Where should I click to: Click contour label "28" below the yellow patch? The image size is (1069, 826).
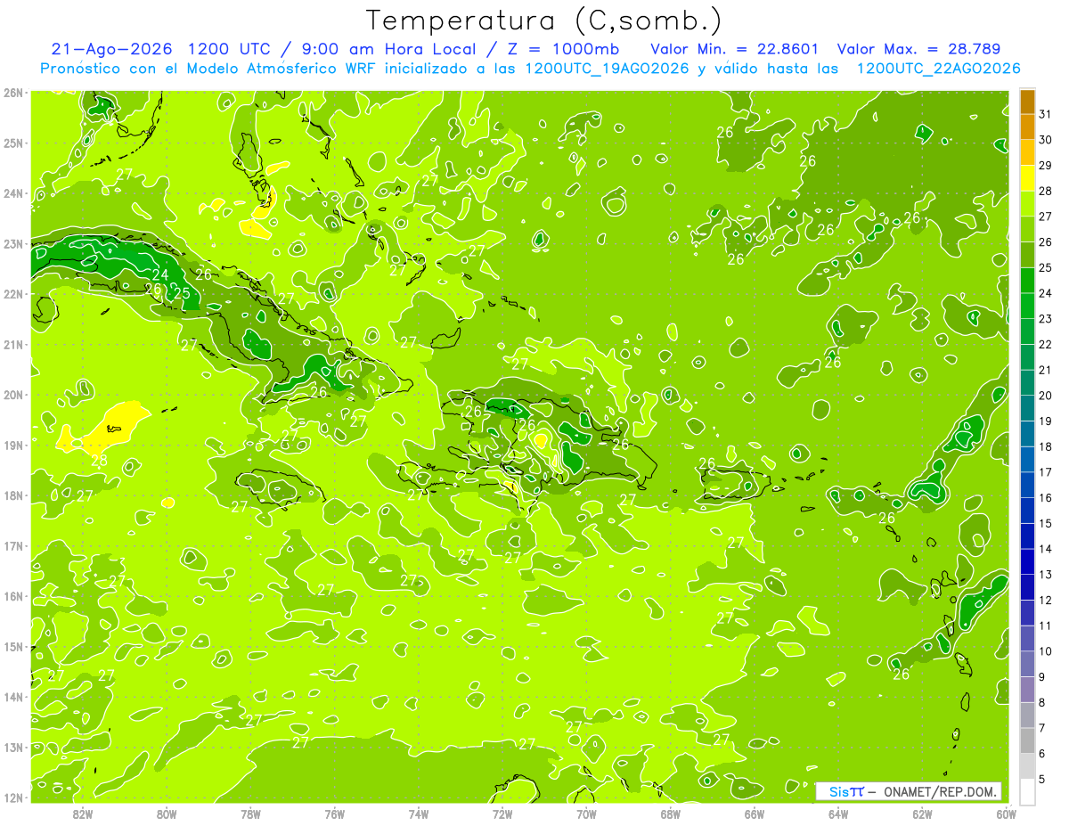tap(99, 461)
